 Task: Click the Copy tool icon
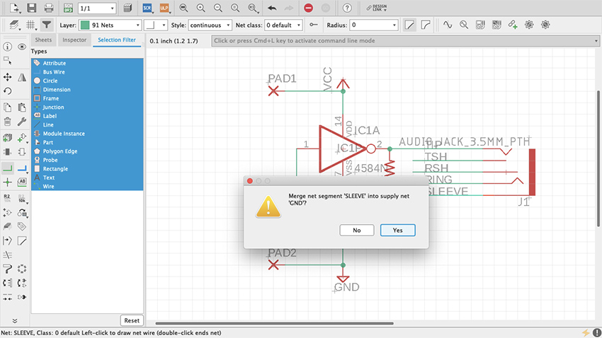coord(7,107)
